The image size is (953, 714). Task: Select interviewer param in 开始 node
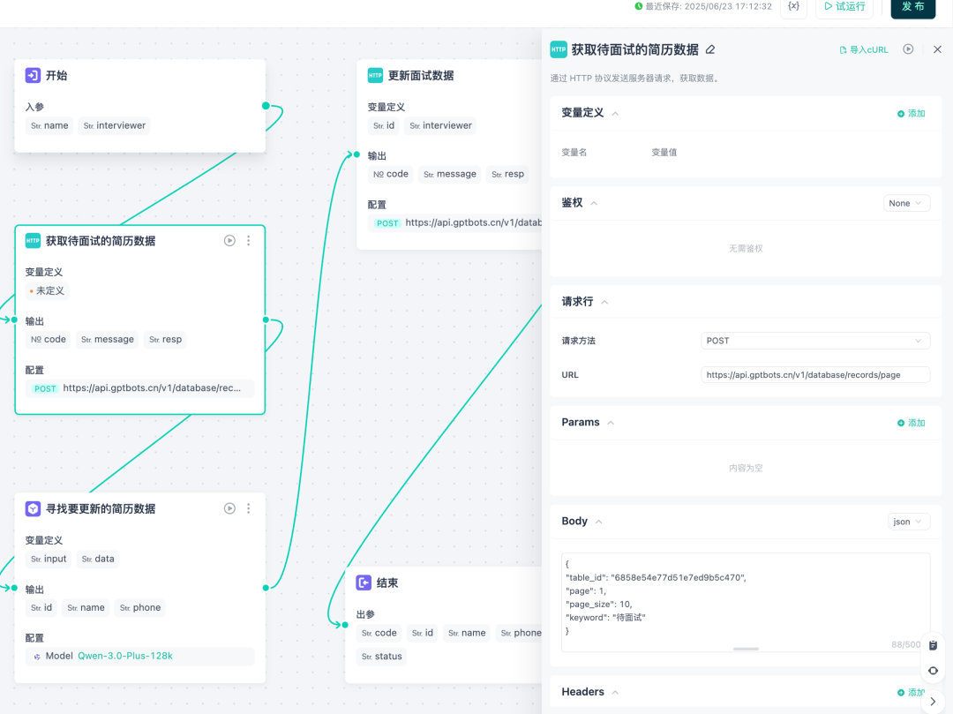114,126
